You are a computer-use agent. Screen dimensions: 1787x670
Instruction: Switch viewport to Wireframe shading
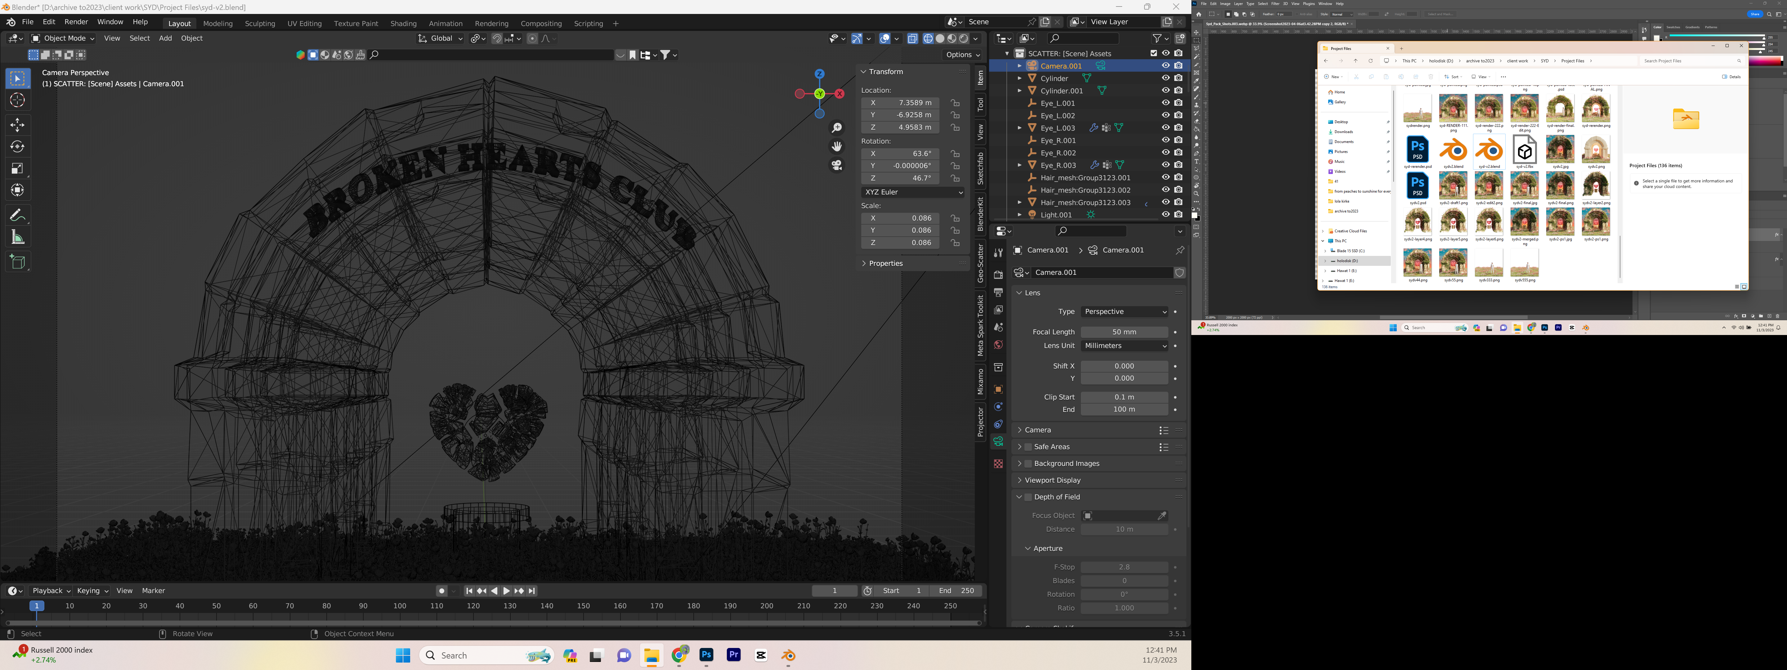tap(928, 39)
